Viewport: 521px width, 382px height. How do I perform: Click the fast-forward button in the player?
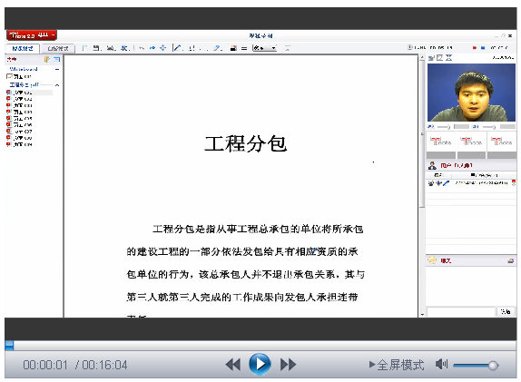(288, 365)
